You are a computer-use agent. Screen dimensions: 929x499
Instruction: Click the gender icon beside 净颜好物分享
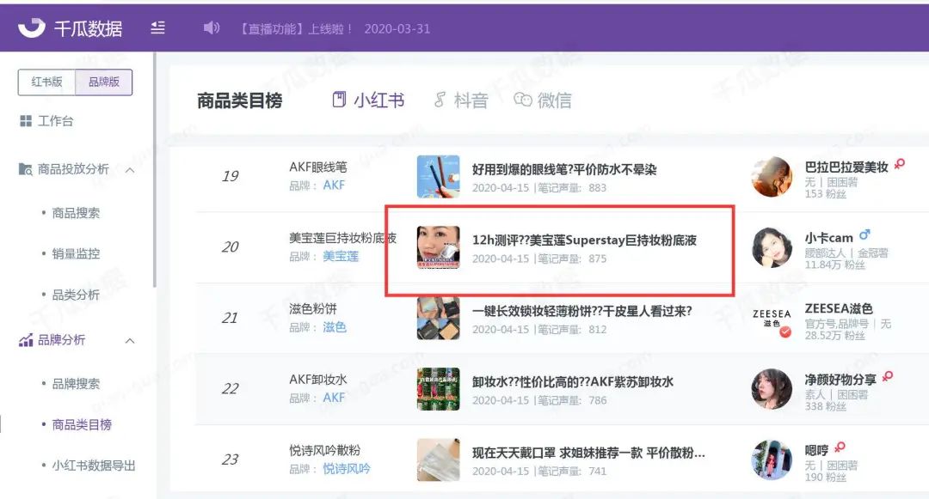[888, 377]
